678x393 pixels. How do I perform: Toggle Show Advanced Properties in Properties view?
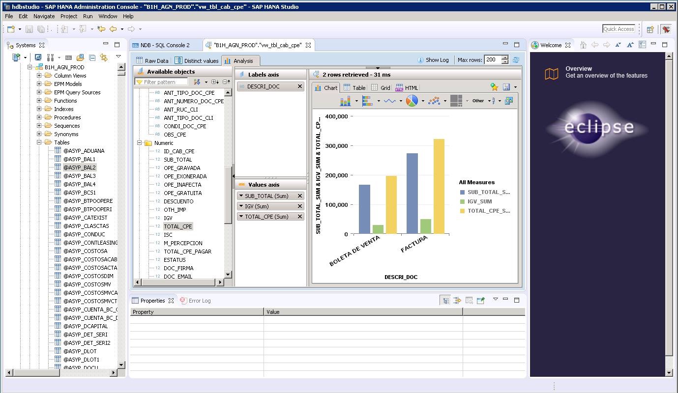457,300
